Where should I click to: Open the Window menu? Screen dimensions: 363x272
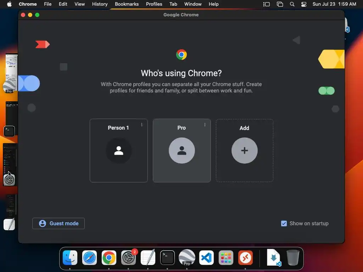tap(193, 4)
